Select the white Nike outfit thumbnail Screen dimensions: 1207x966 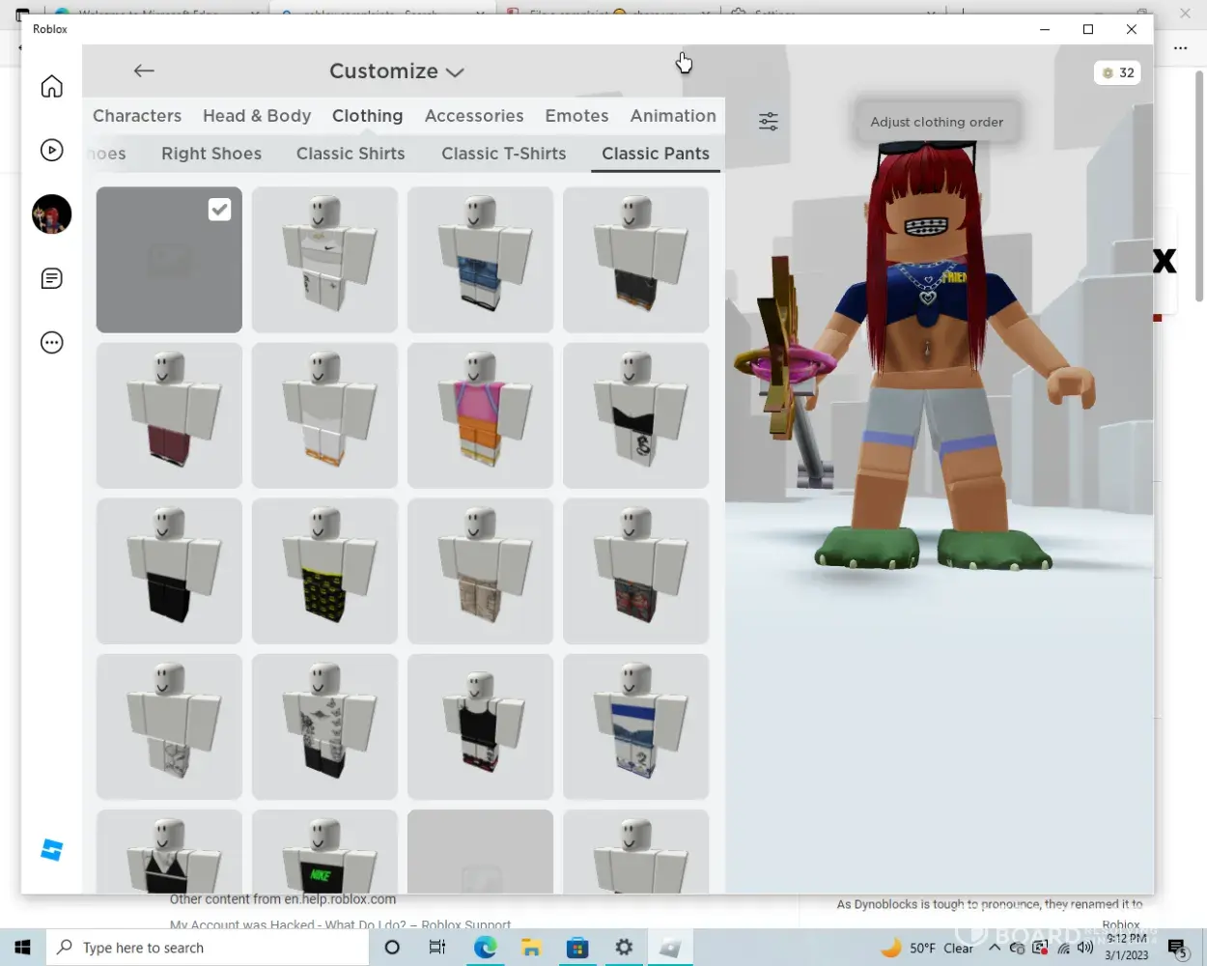point(324,260)
